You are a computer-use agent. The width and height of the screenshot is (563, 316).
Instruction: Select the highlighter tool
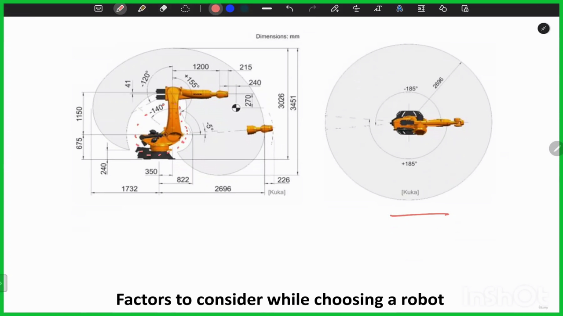click(142, 9)
